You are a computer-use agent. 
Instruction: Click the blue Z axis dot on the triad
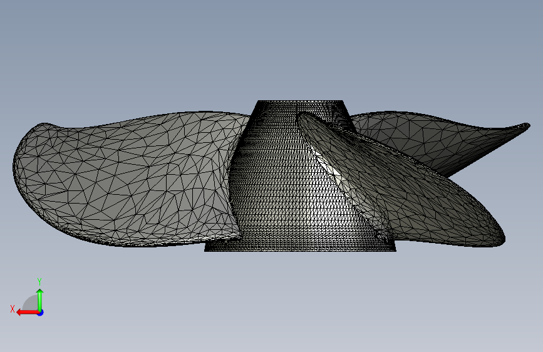[41, 313]
